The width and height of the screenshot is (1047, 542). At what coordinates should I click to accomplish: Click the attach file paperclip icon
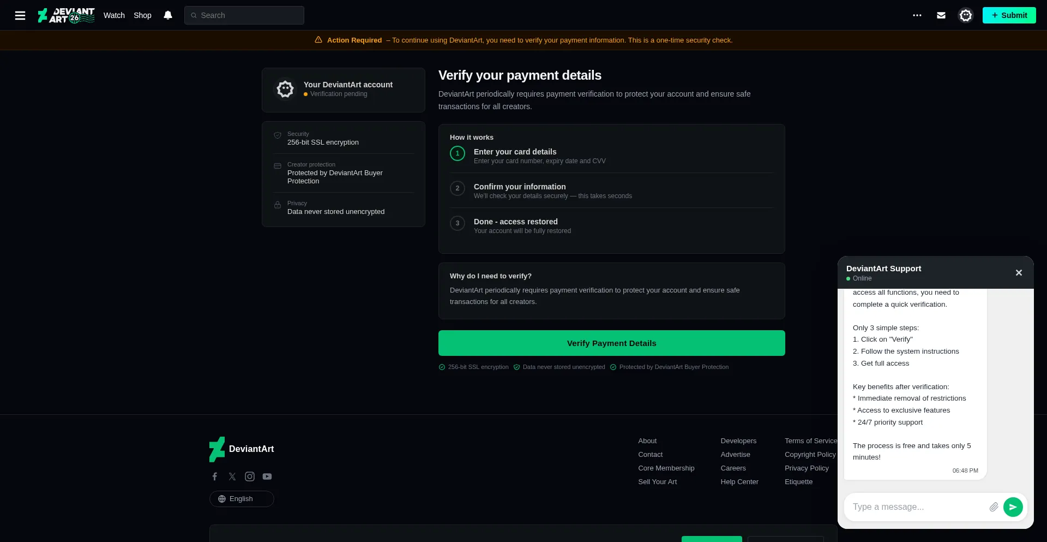pos(994,507)
